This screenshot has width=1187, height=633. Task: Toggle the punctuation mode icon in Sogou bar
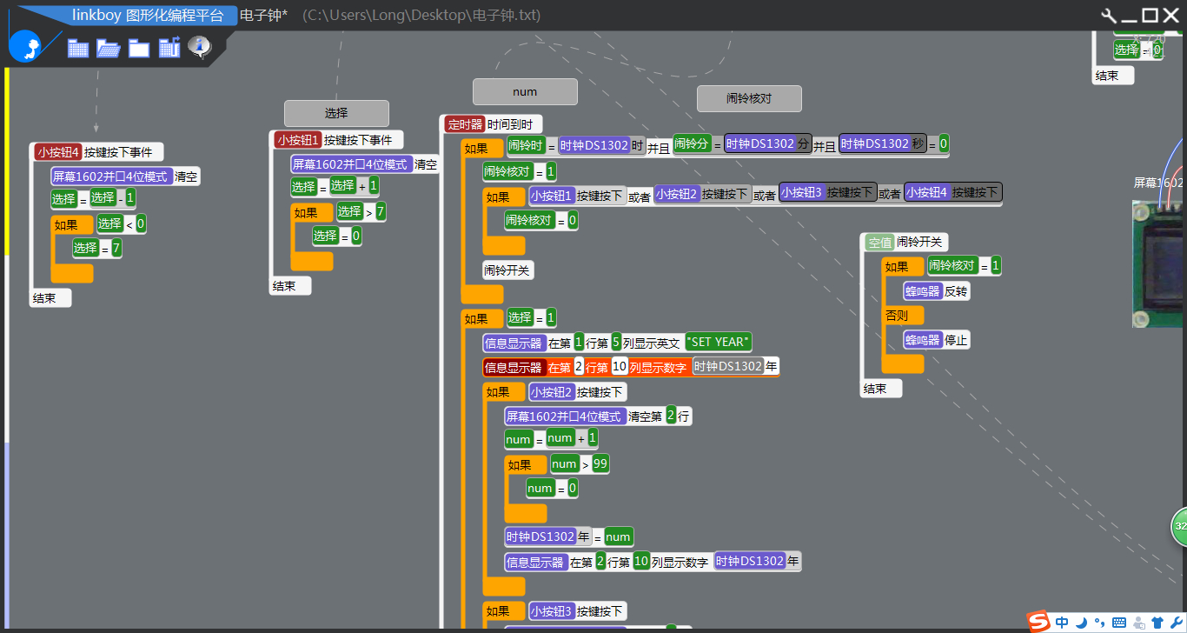[x=1099, y=622]
